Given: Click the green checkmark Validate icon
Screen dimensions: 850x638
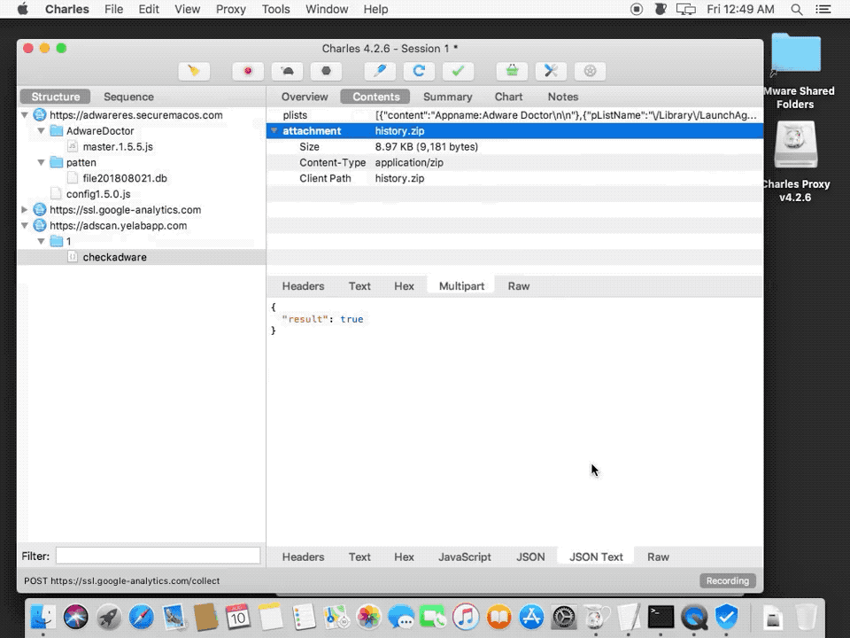Looking at the screenshot, I should 458,71.
